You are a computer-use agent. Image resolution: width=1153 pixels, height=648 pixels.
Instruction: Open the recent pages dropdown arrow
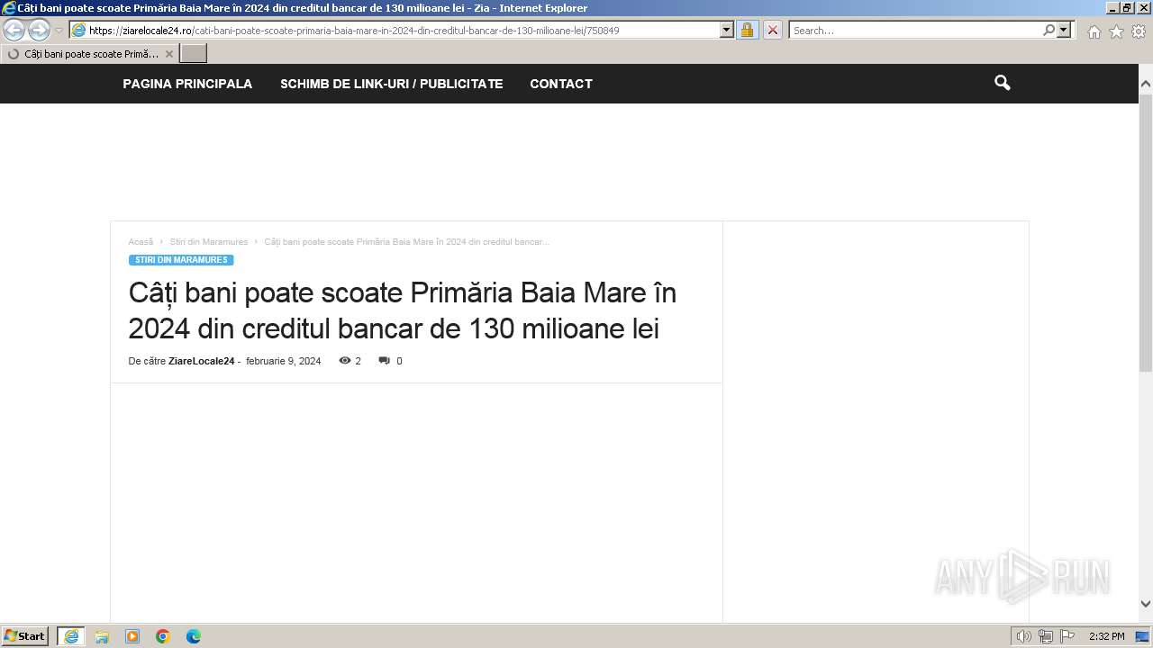point(59,31)
